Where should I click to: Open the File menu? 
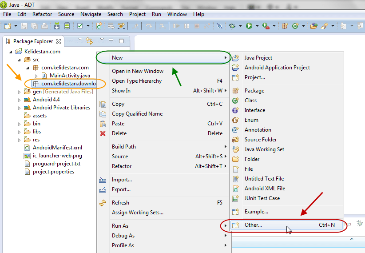(7, 14)
